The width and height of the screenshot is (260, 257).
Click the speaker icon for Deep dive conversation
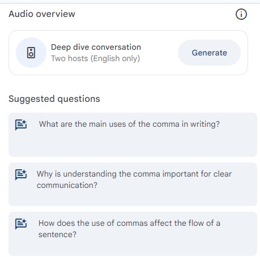(31, 53)
